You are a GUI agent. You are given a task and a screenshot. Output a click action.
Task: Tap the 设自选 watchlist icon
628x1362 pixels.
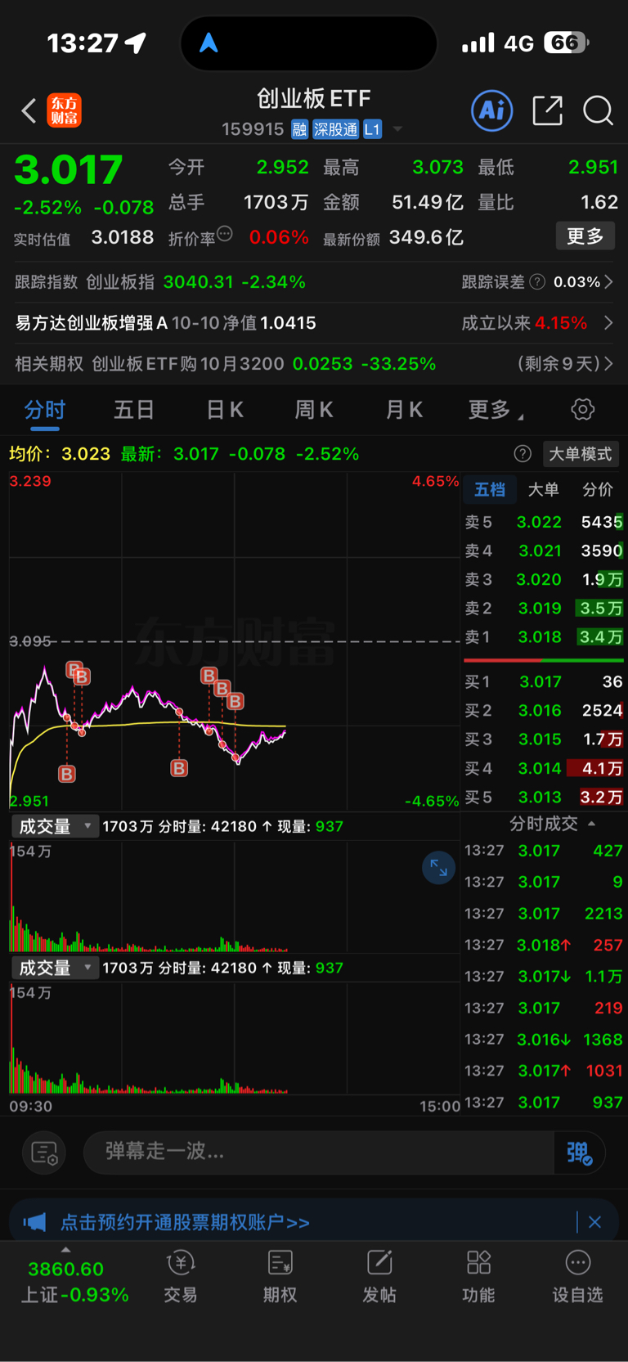[578, 1264]
